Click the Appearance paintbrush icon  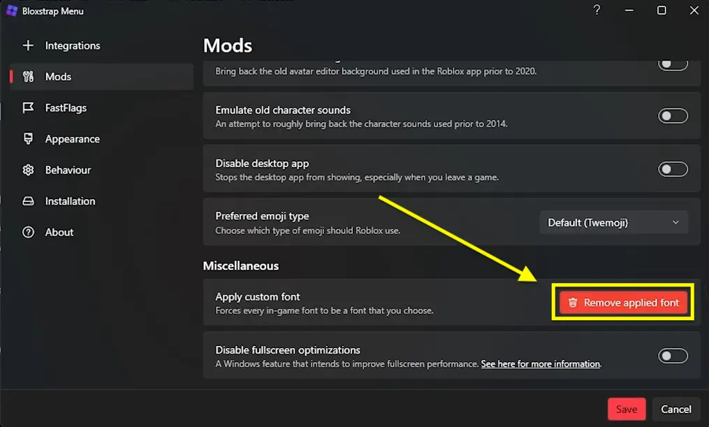[x=28, y=139]
